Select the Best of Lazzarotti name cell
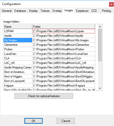The height and width of the screenshot is (126, 114). [18, 81]
